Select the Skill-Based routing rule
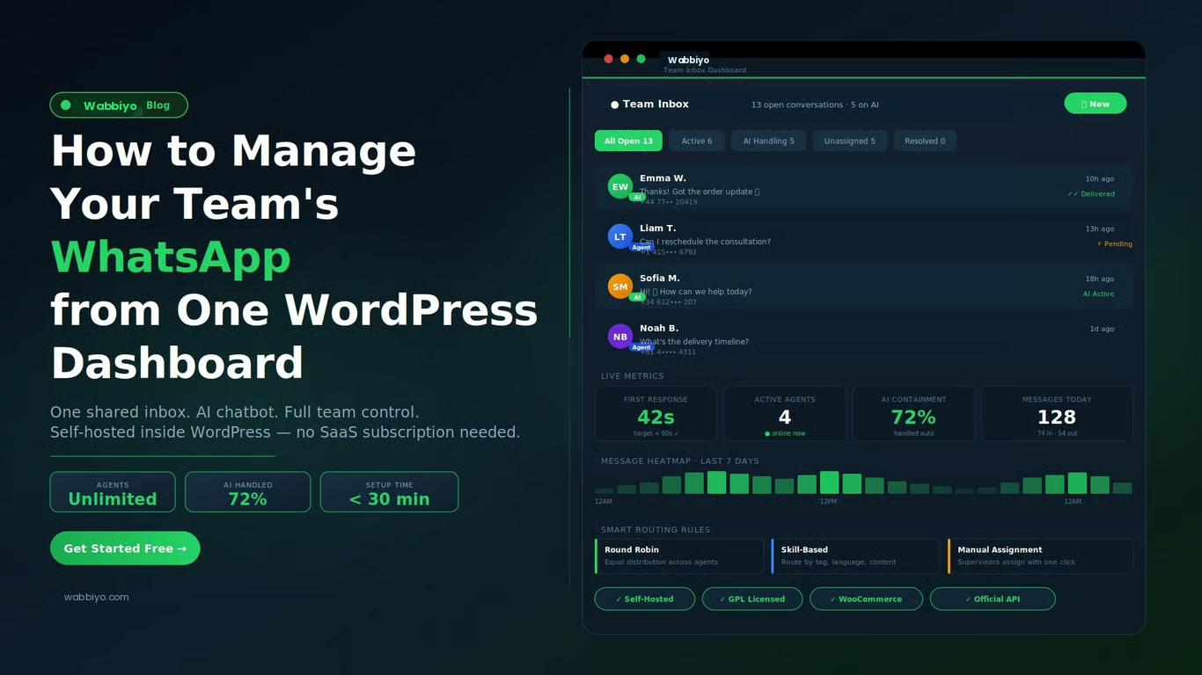The image size is (1202, 675). coord(856,555)
